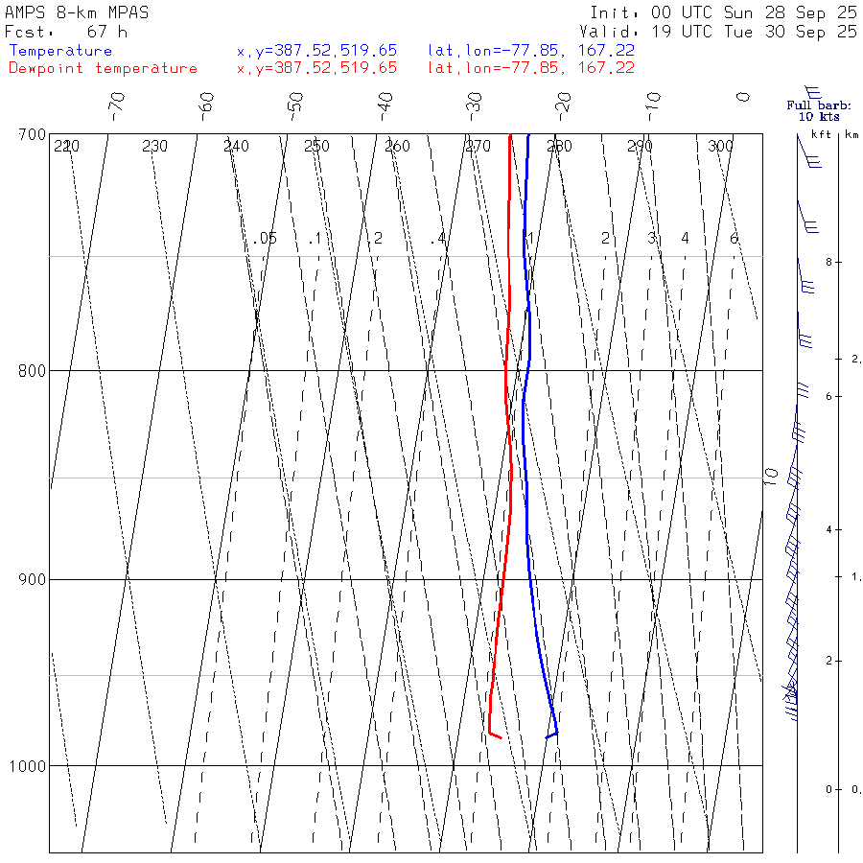Click the Init 00 UTC Sun 28 Sep 25 line
Screen dimensions: 863x863
click(724, 12)
